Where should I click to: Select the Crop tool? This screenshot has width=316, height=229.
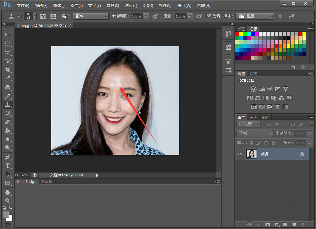[8, 69]
